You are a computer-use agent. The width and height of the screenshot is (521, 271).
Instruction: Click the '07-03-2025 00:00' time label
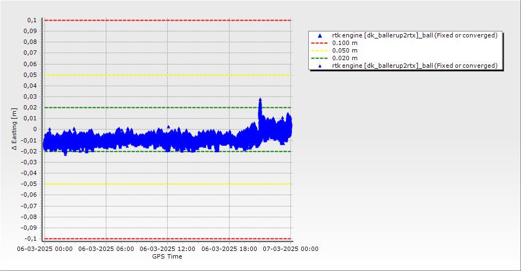pos(291,249)
